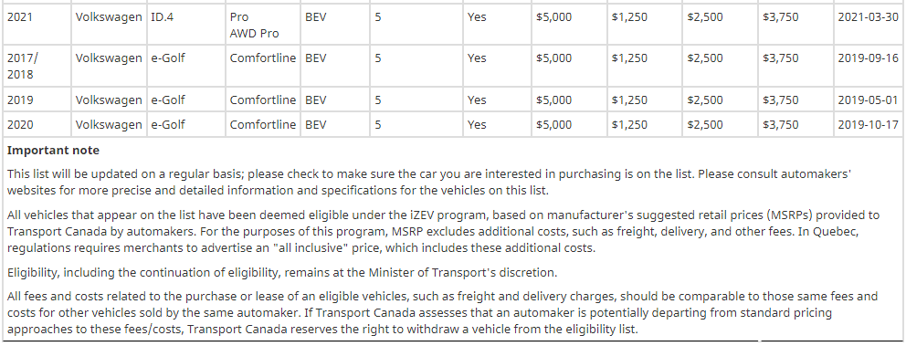Click the ID.4 model cell

[186, 25]
